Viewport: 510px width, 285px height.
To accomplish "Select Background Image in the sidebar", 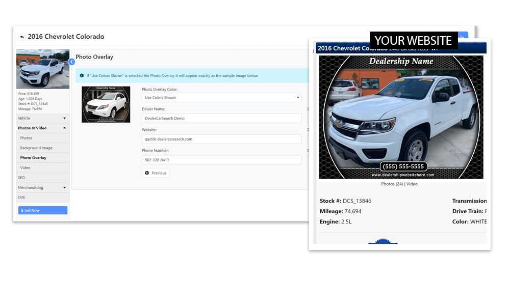I will [x=36, y=148].
